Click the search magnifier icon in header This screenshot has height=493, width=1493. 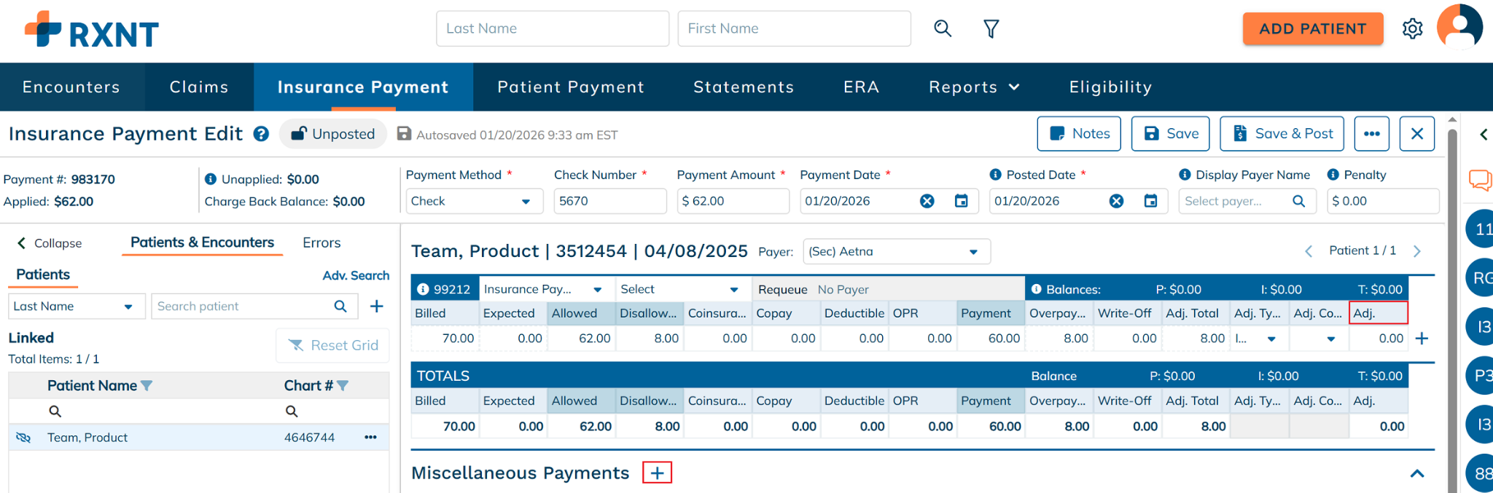943,28
